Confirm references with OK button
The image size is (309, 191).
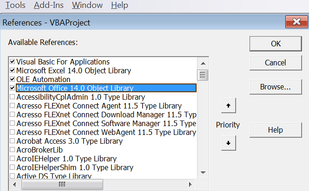pos(276,44)
